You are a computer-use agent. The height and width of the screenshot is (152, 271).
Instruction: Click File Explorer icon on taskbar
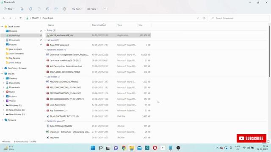point(132,148)
